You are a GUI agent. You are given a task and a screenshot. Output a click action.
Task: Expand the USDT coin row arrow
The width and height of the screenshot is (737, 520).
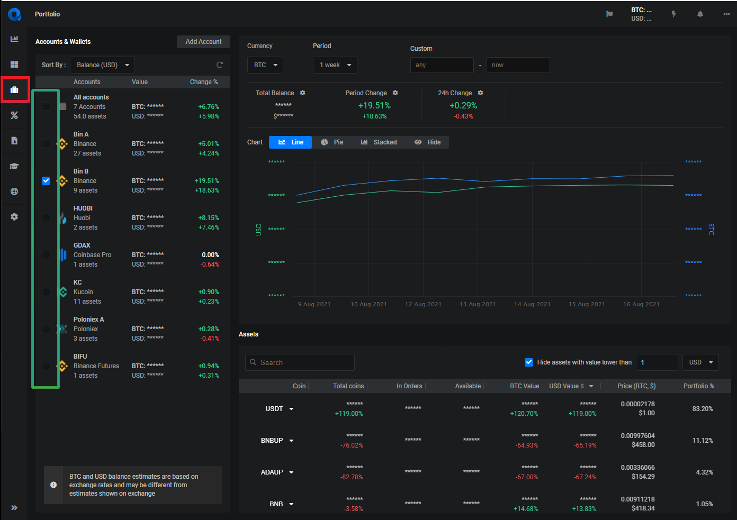coord(291,409)
